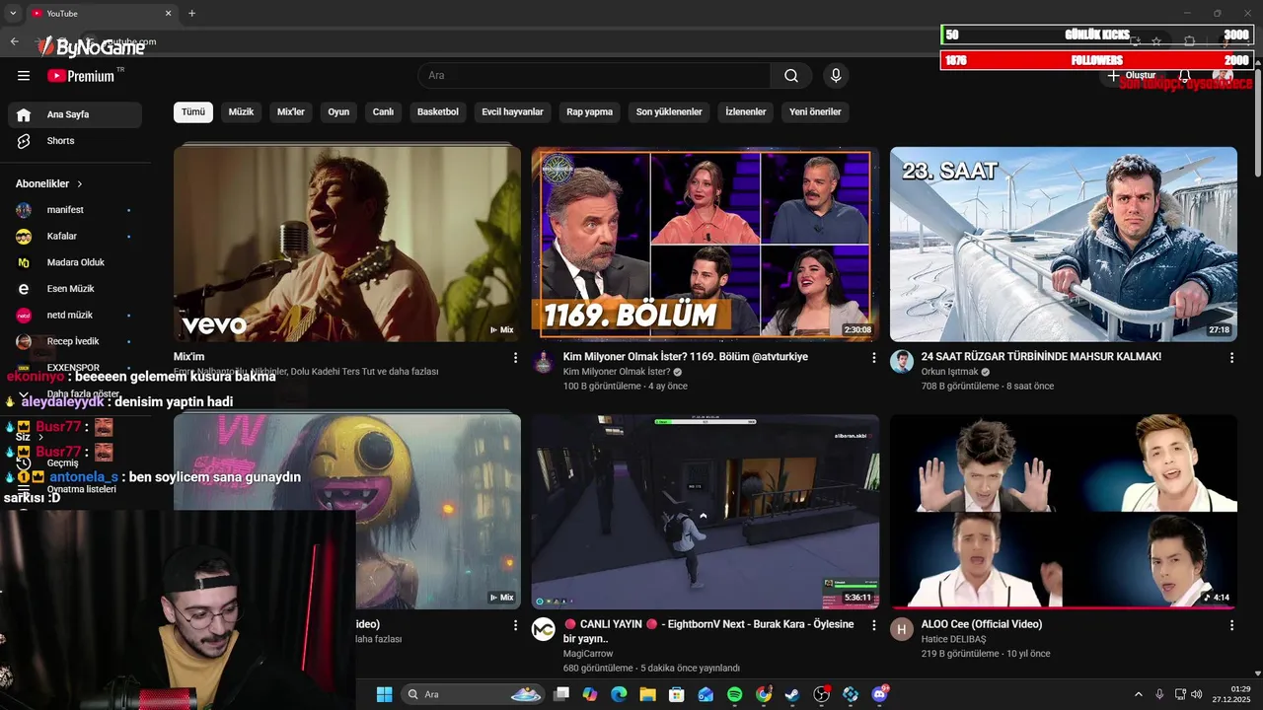
Task: Click the Oluştur create button
Action: (x=1133, y=76)
